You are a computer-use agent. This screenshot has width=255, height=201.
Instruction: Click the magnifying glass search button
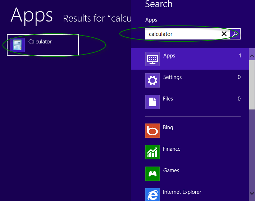(x=235, y=34)
